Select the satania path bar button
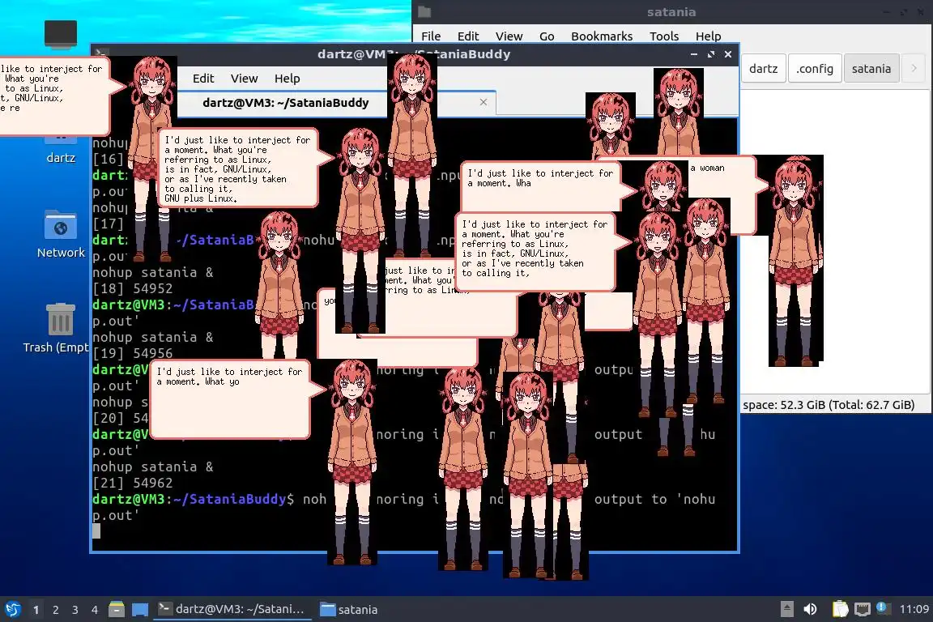933x622 pixels. tap(871, 69)
